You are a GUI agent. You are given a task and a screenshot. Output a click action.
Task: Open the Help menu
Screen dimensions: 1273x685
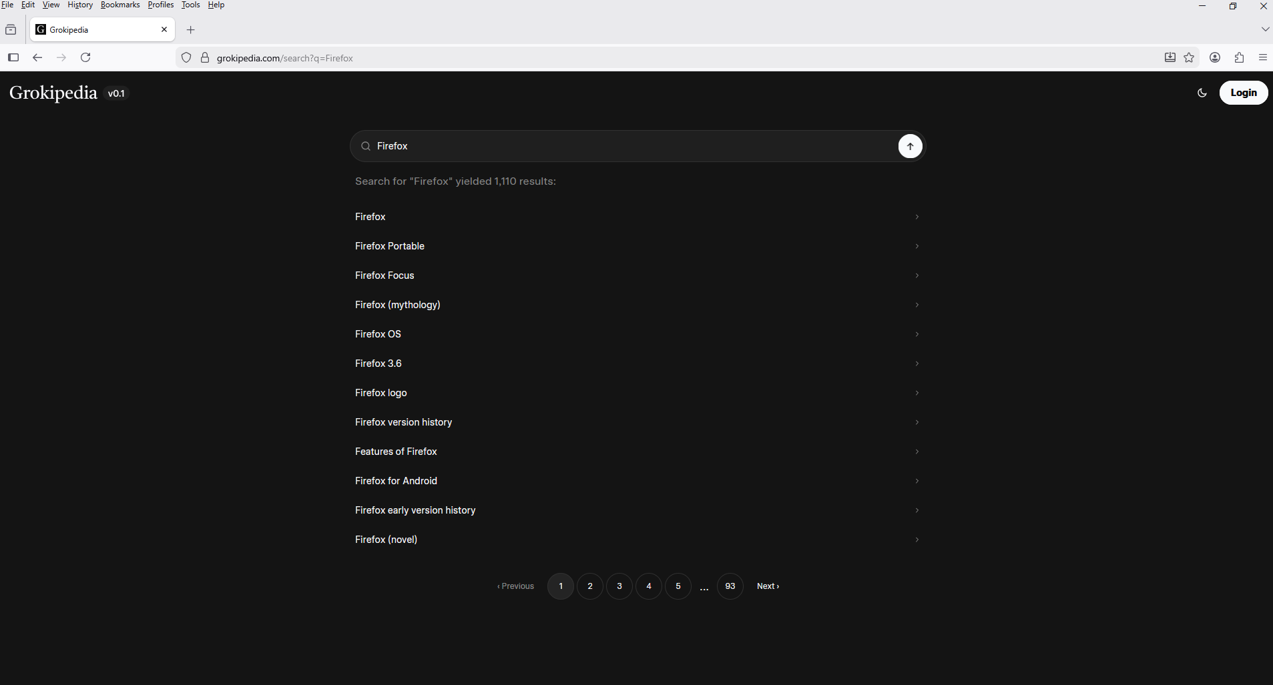coord(216,5)
